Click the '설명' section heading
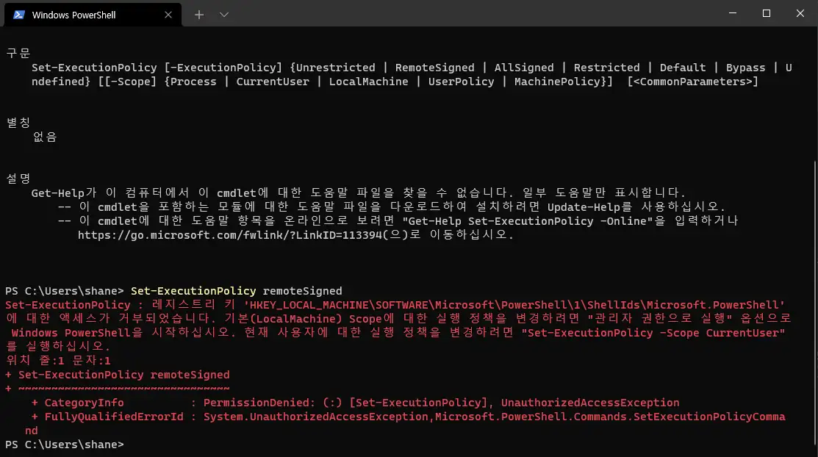This screenshot has height=457, width=818. coord(18,179)
